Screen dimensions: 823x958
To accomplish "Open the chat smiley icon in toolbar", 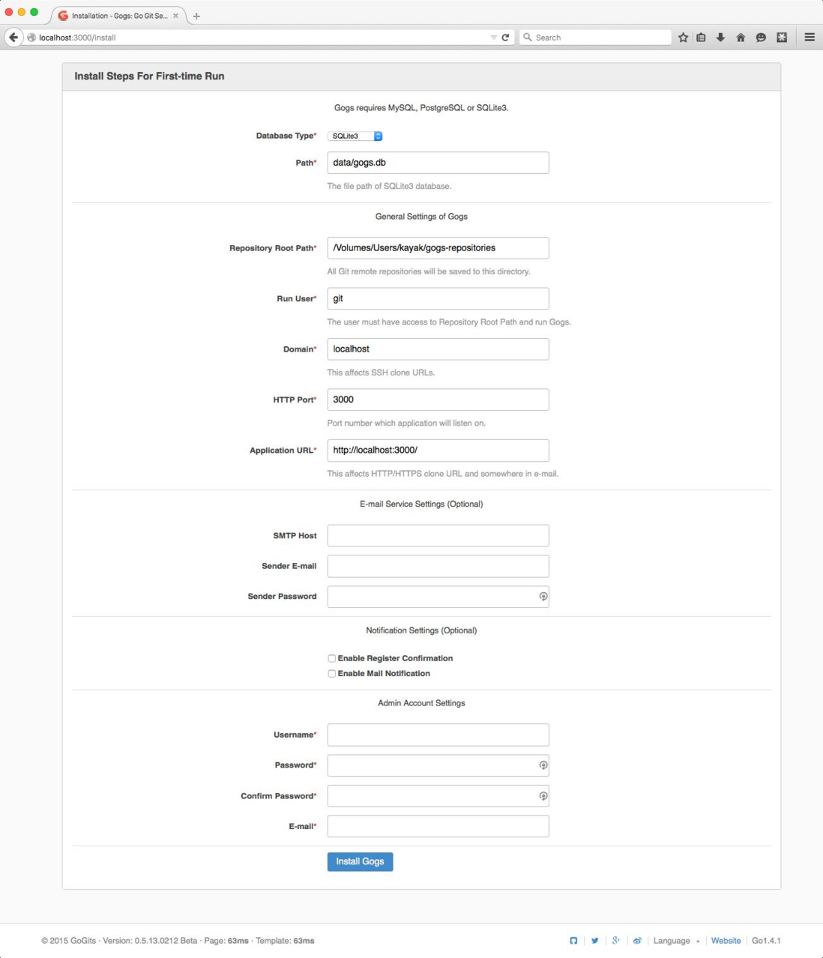I will tap(761, 37).
